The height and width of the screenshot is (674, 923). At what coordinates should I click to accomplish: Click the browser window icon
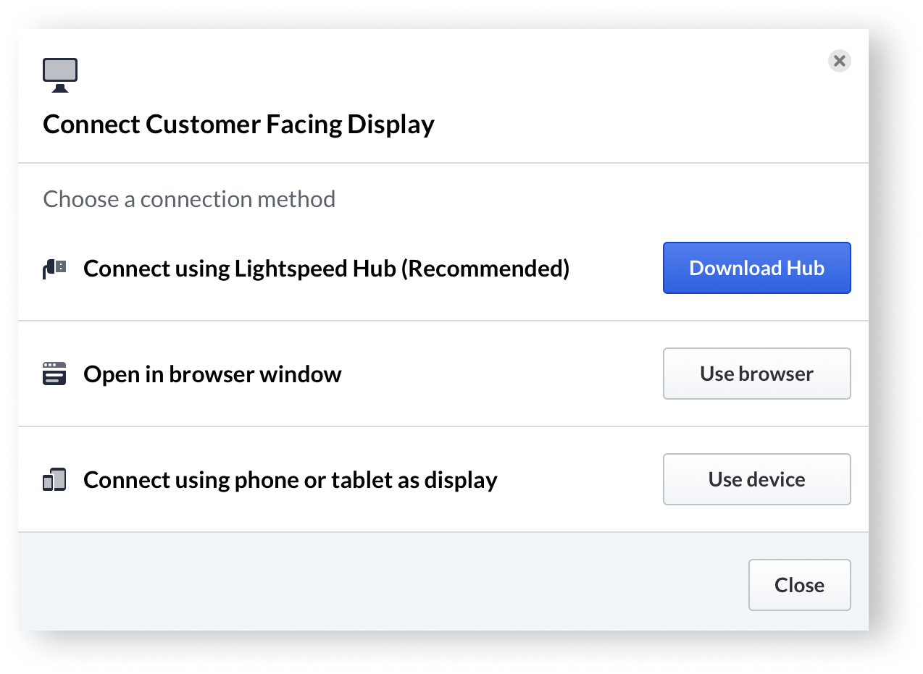coord(54,374)
